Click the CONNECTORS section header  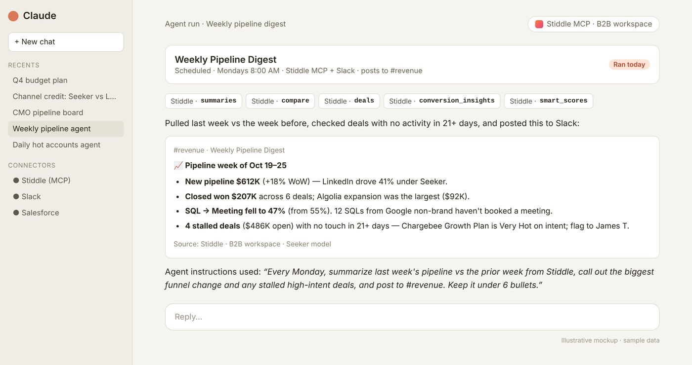(32, 165)
